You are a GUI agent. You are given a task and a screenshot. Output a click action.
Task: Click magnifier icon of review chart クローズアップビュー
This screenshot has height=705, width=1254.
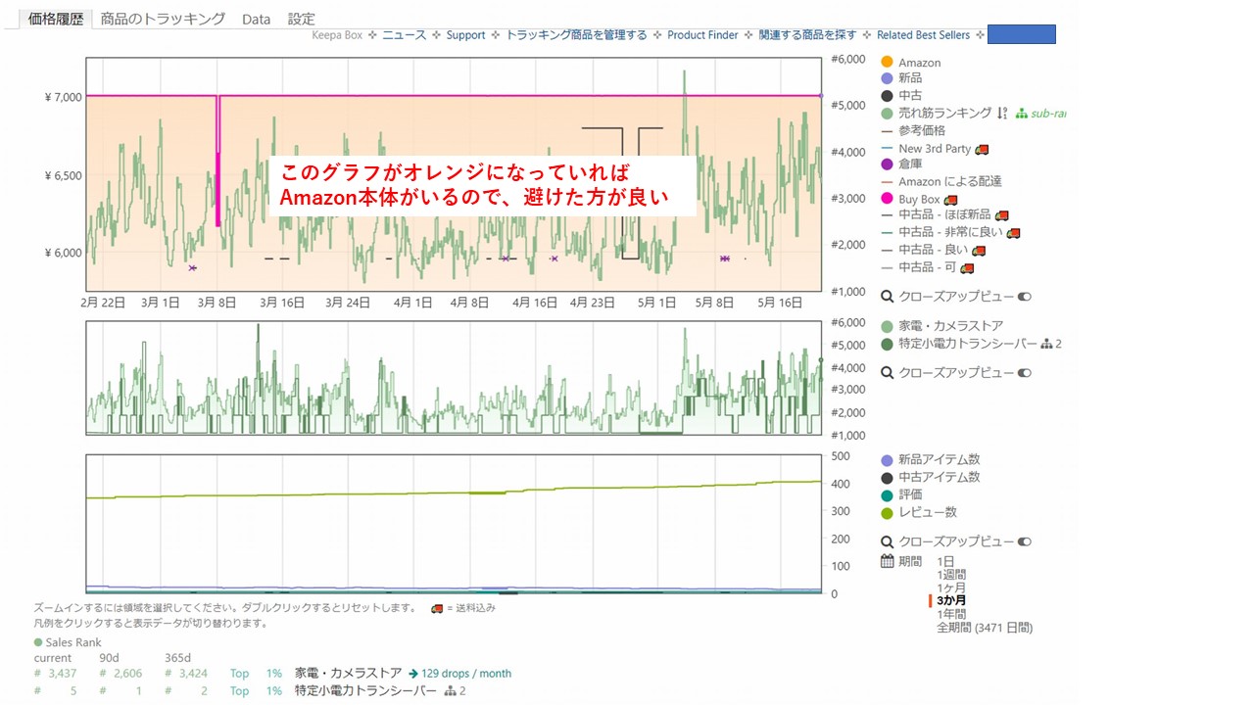(x=888, y=542)
